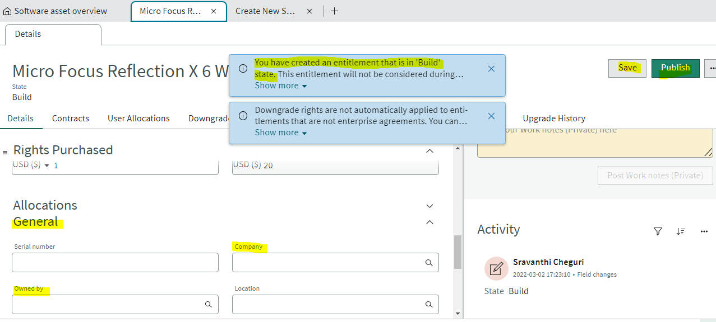Expand the Allocations section
This screenshot has width=716, height=322.
[x=429, y=206]
